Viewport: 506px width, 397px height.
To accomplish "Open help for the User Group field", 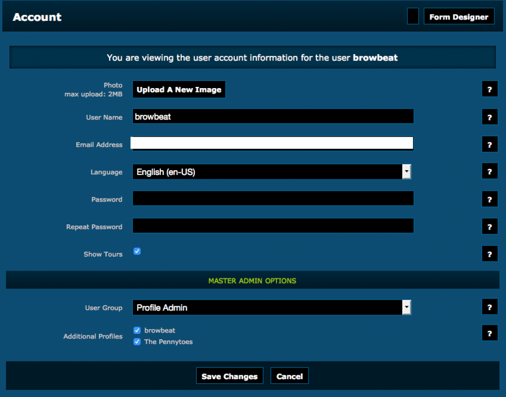I will pos(489,307).
